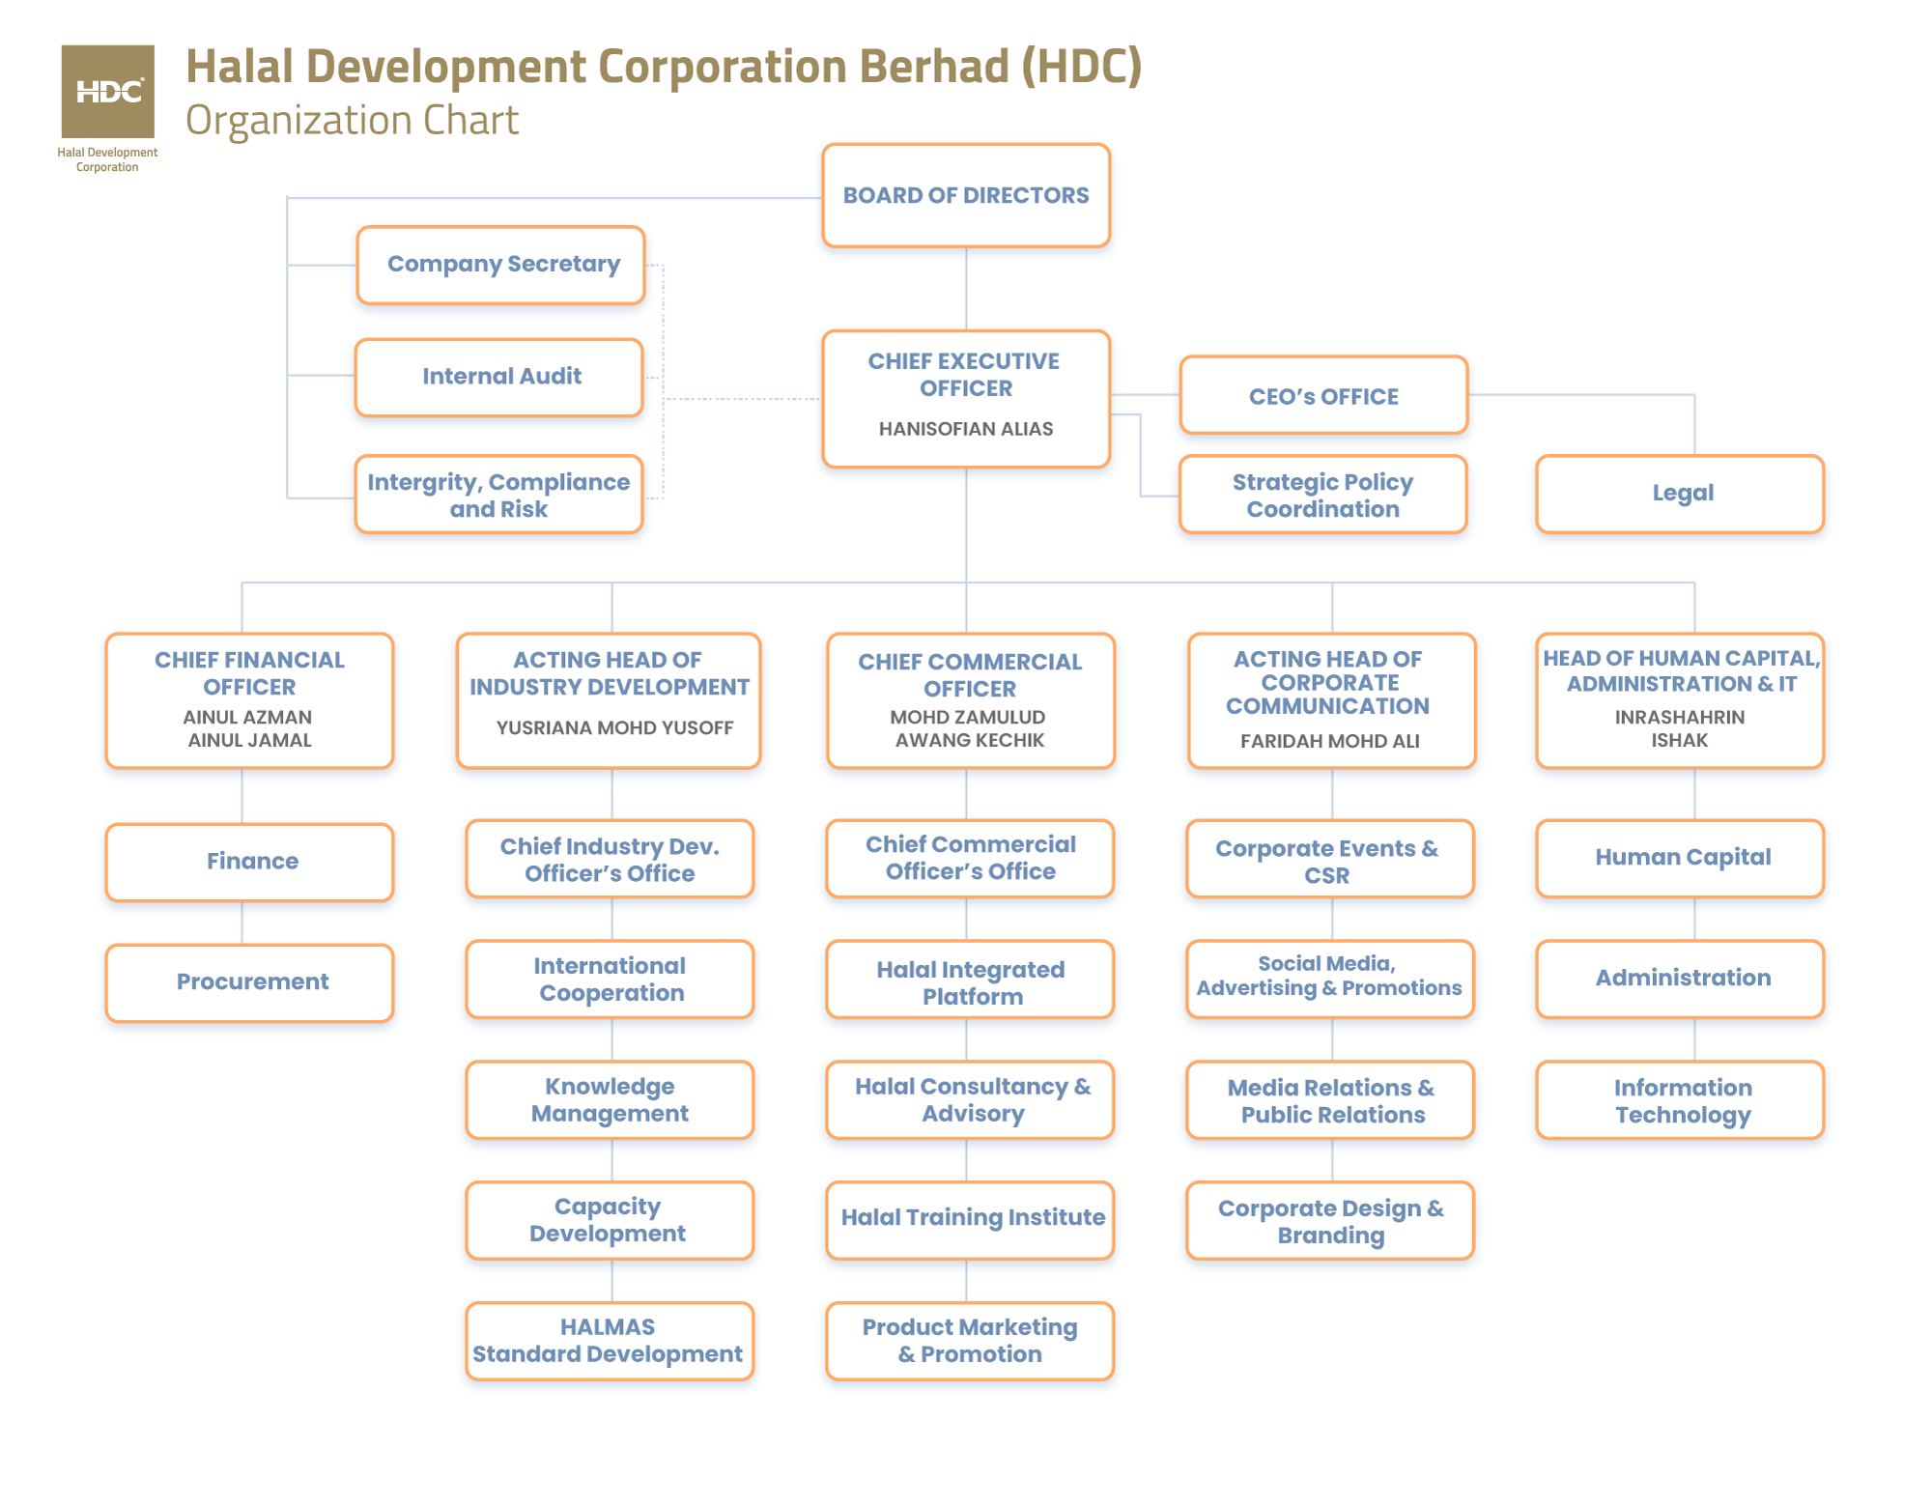Click the Halal Development Corporation Berhad title
1932x1506 pixels.
664,66
